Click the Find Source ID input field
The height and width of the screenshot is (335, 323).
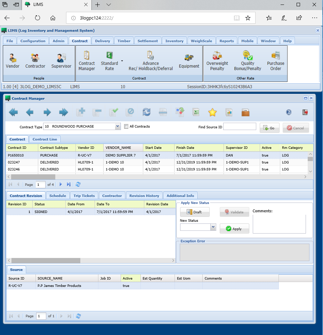coord(240,127)
